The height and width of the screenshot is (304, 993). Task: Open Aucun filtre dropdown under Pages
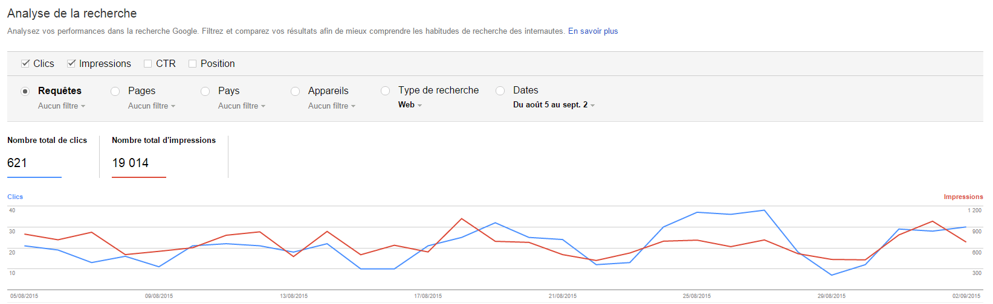click(x=152, y=106)
